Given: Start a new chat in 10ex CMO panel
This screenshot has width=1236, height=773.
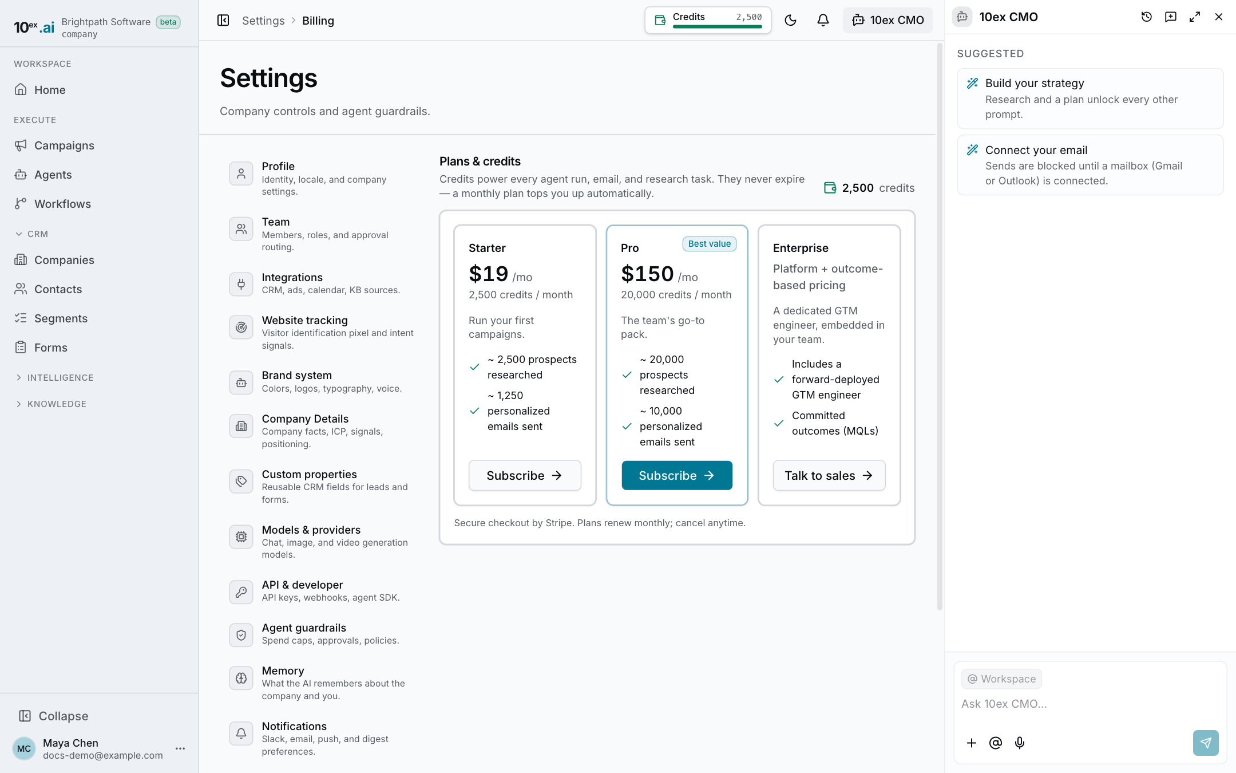Looking at the screenshot, I should pos(1171,17).
